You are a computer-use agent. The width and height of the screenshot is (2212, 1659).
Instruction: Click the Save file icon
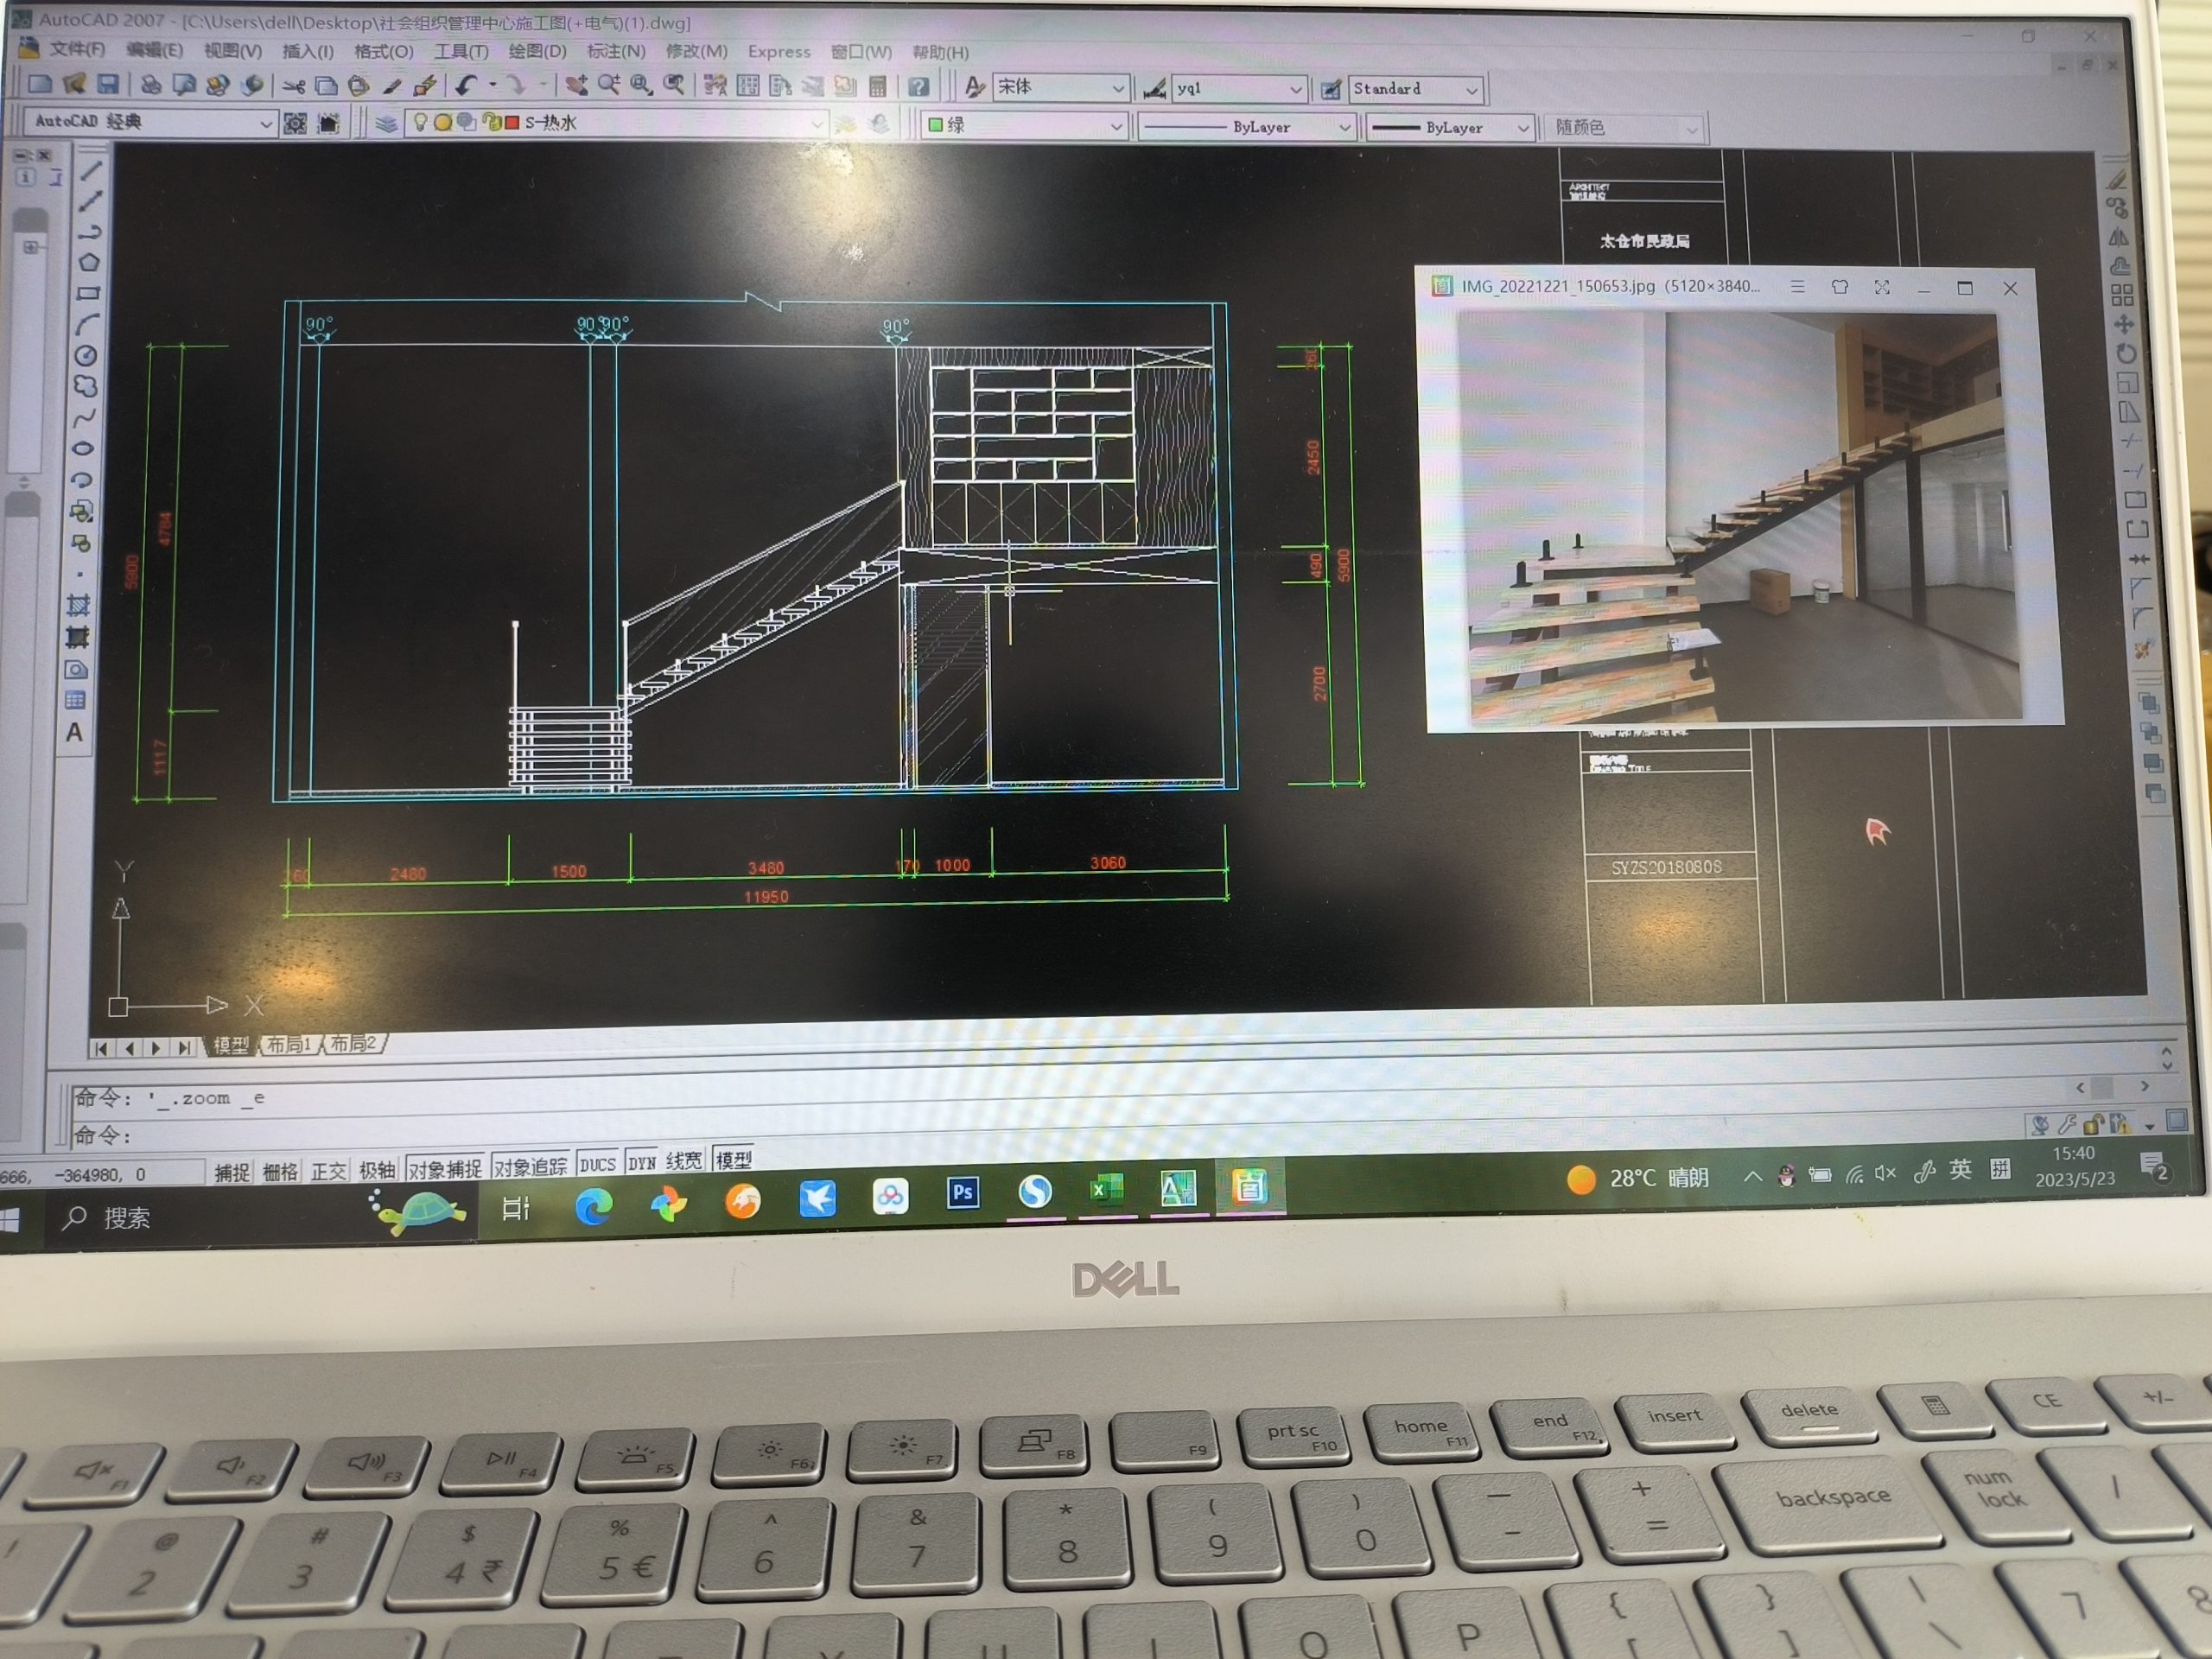click(108, 85)
